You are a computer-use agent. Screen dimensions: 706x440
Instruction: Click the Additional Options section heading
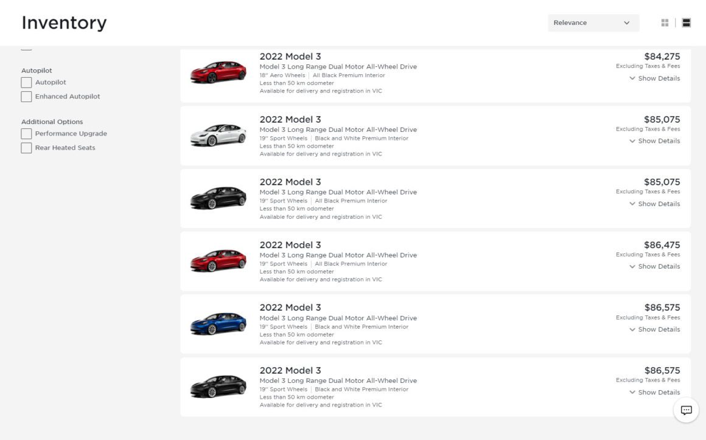[52, 122]
